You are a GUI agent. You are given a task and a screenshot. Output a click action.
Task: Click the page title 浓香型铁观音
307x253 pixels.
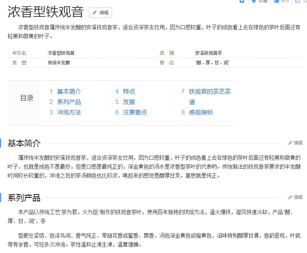pos(46,12)
